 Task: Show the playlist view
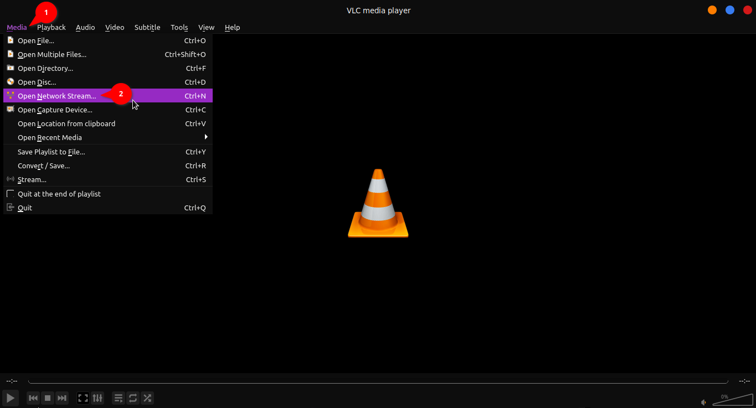pos(119,397)
